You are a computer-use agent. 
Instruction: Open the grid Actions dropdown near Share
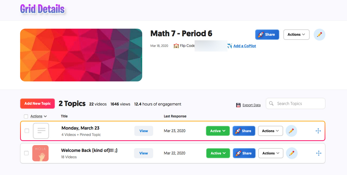pyautogui.click(x=296, y=34)
